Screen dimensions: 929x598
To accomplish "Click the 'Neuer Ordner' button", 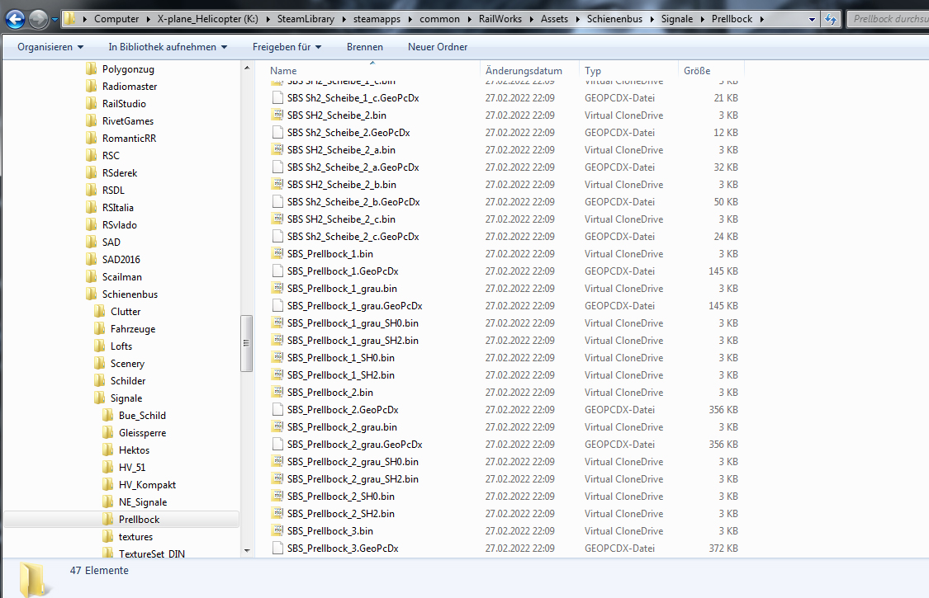I will click(x=437, y=47).
